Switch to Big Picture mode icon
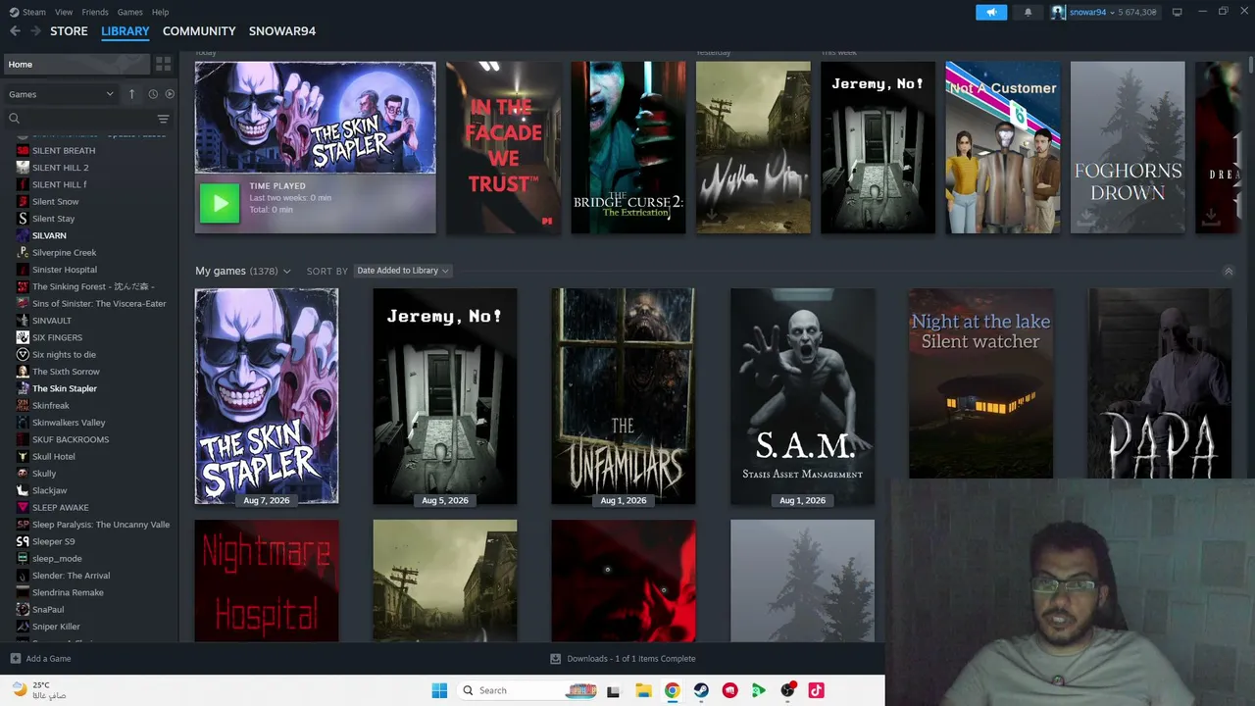Image resolution: width=1255 pixels, height=706 pixels. [x=1177, y=12]
